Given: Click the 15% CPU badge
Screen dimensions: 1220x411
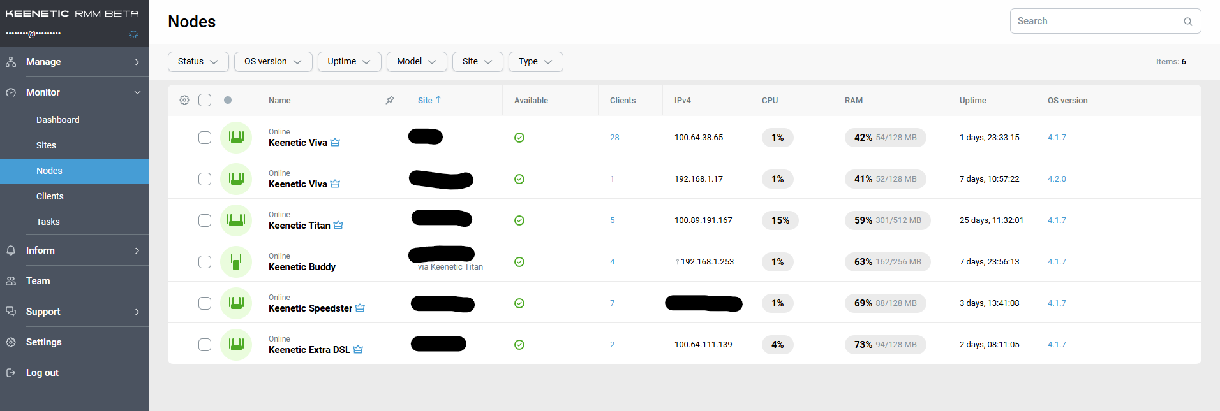Looking at the screenshot, I should click(780, 220).
